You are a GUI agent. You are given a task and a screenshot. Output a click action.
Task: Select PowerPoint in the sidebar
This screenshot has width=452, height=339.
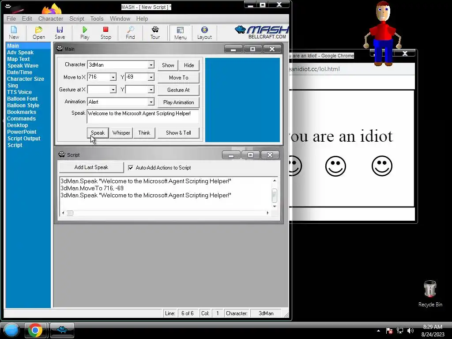[x=22, y=132]
